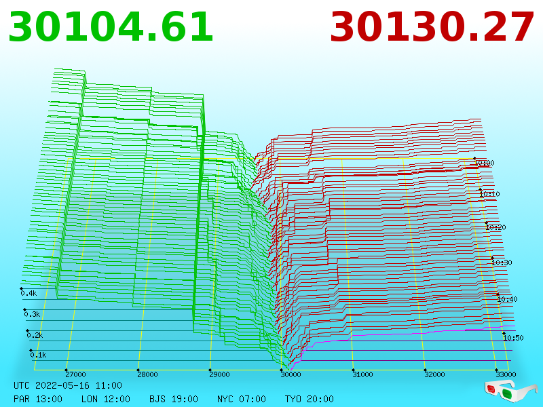The width and height of the screenshot is (543, 407).
Task: Click the 0.2k depth axis label
Action: tap(35, 335)
